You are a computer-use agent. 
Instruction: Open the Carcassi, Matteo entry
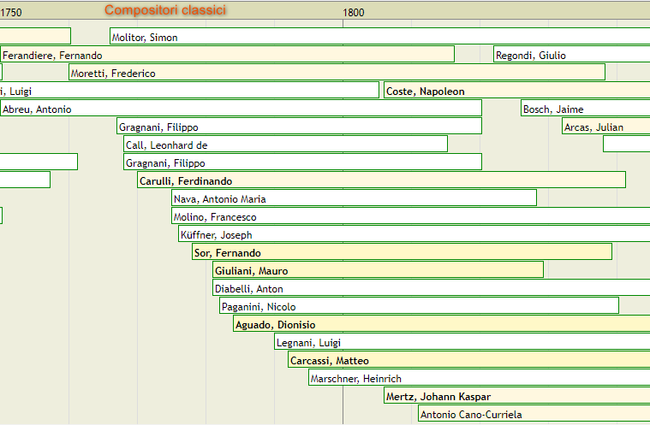point(468,360)
